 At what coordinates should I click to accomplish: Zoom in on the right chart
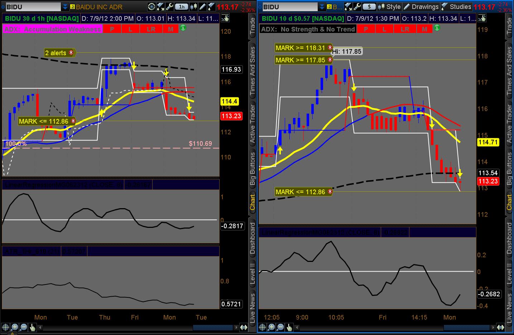pyautogui.click(x=272, y=327)
